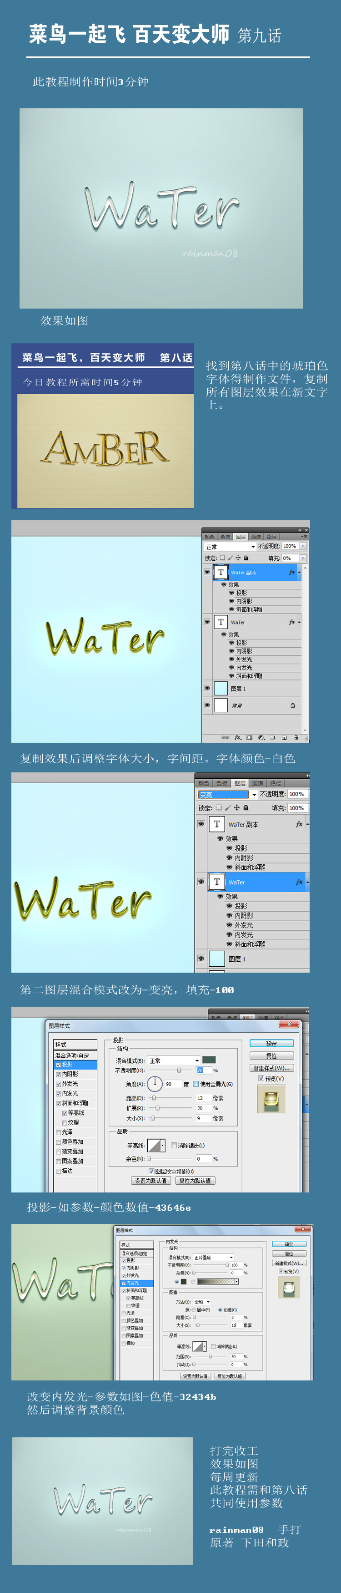Open opacity arrow next to 100% in 正常 panel
This screenshot has width=341, height=1593.
303,546
